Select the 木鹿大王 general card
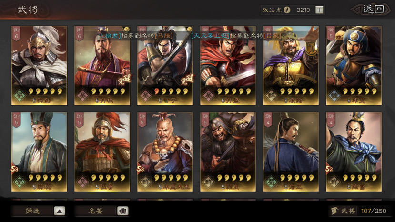This screenshot has width=395, height=222. tap(165, 152)
